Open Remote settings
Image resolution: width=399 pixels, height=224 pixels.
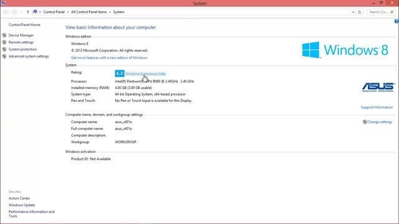[21, 42]
